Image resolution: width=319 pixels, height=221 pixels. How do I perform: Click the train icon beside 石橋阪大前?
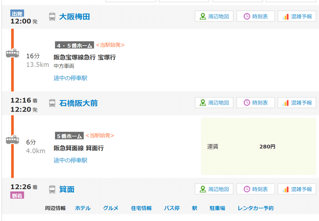[52, 103]
